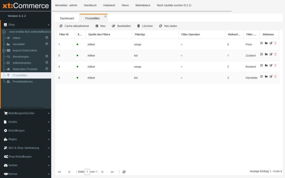Edit the Hersteller filter via pencil icon

pos(271,77)
